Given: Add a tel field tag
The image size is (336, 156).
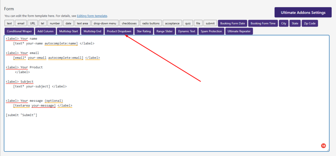Looking at the screenshot, I should pyautogui.click(x=43, y=23).
